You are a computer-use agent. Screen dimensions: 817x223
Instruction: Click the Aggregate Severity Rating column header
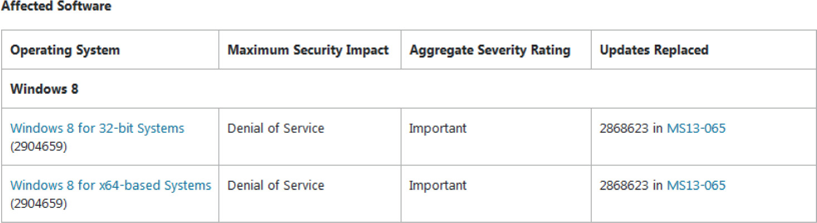click(x=490, y=50)
